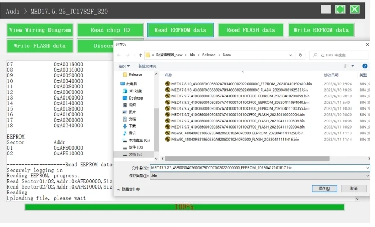Go up one folder level
Viewport: 375px width, 227px height.
point(141,55)
